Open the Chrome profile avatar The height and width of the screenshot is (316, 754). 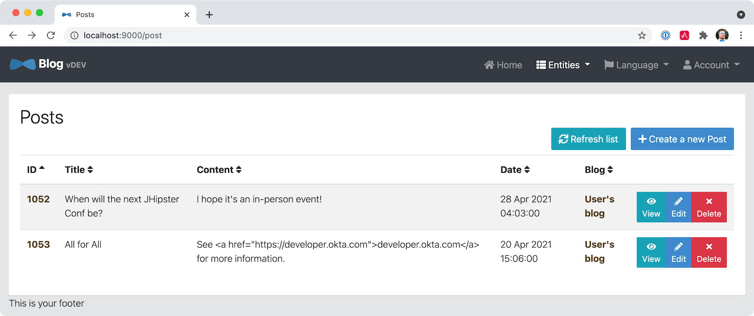[722, 35]
